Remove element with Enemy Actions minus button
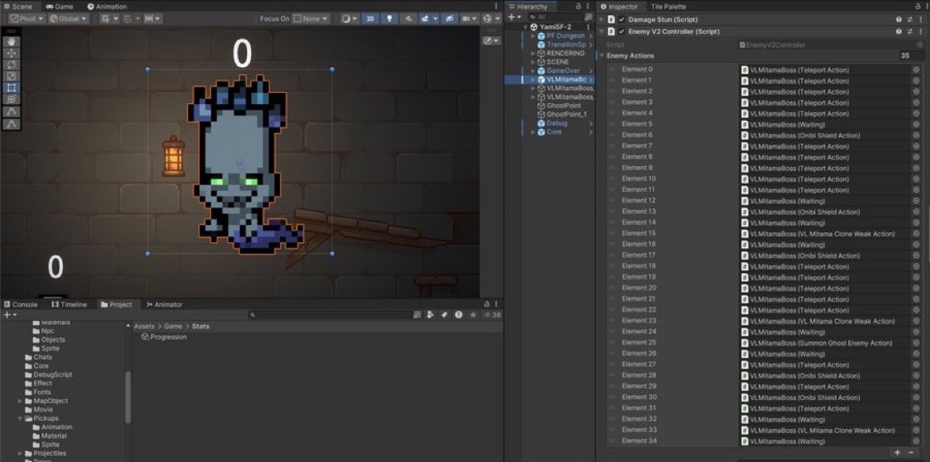Viewport: 930px width, 462px height. point(911,452)
